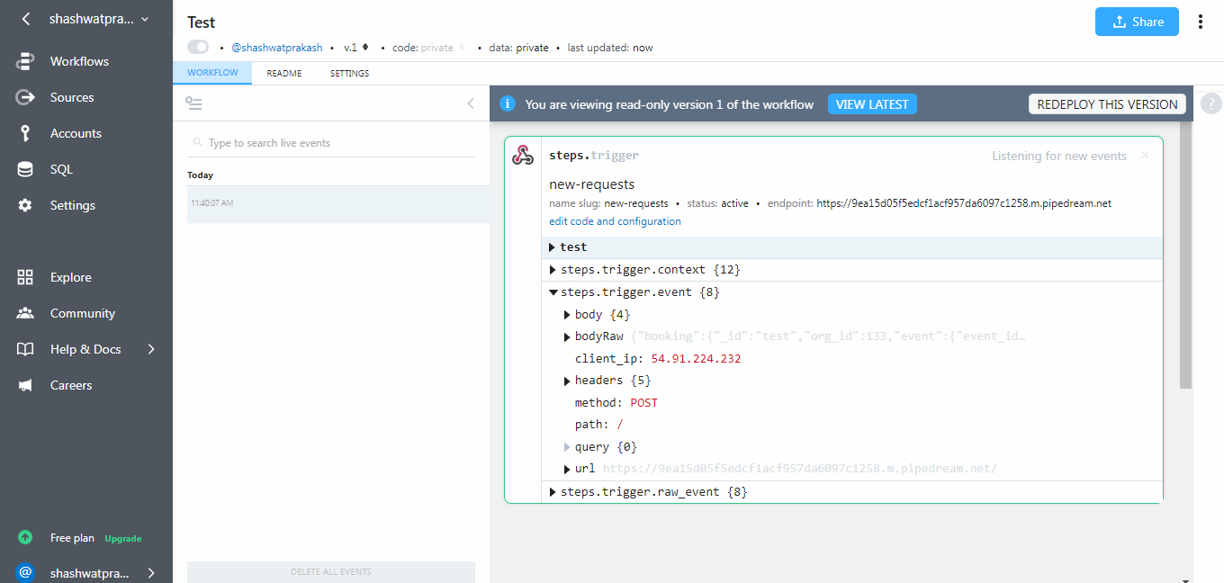Click edit code and configuration link

click(615, 221)
